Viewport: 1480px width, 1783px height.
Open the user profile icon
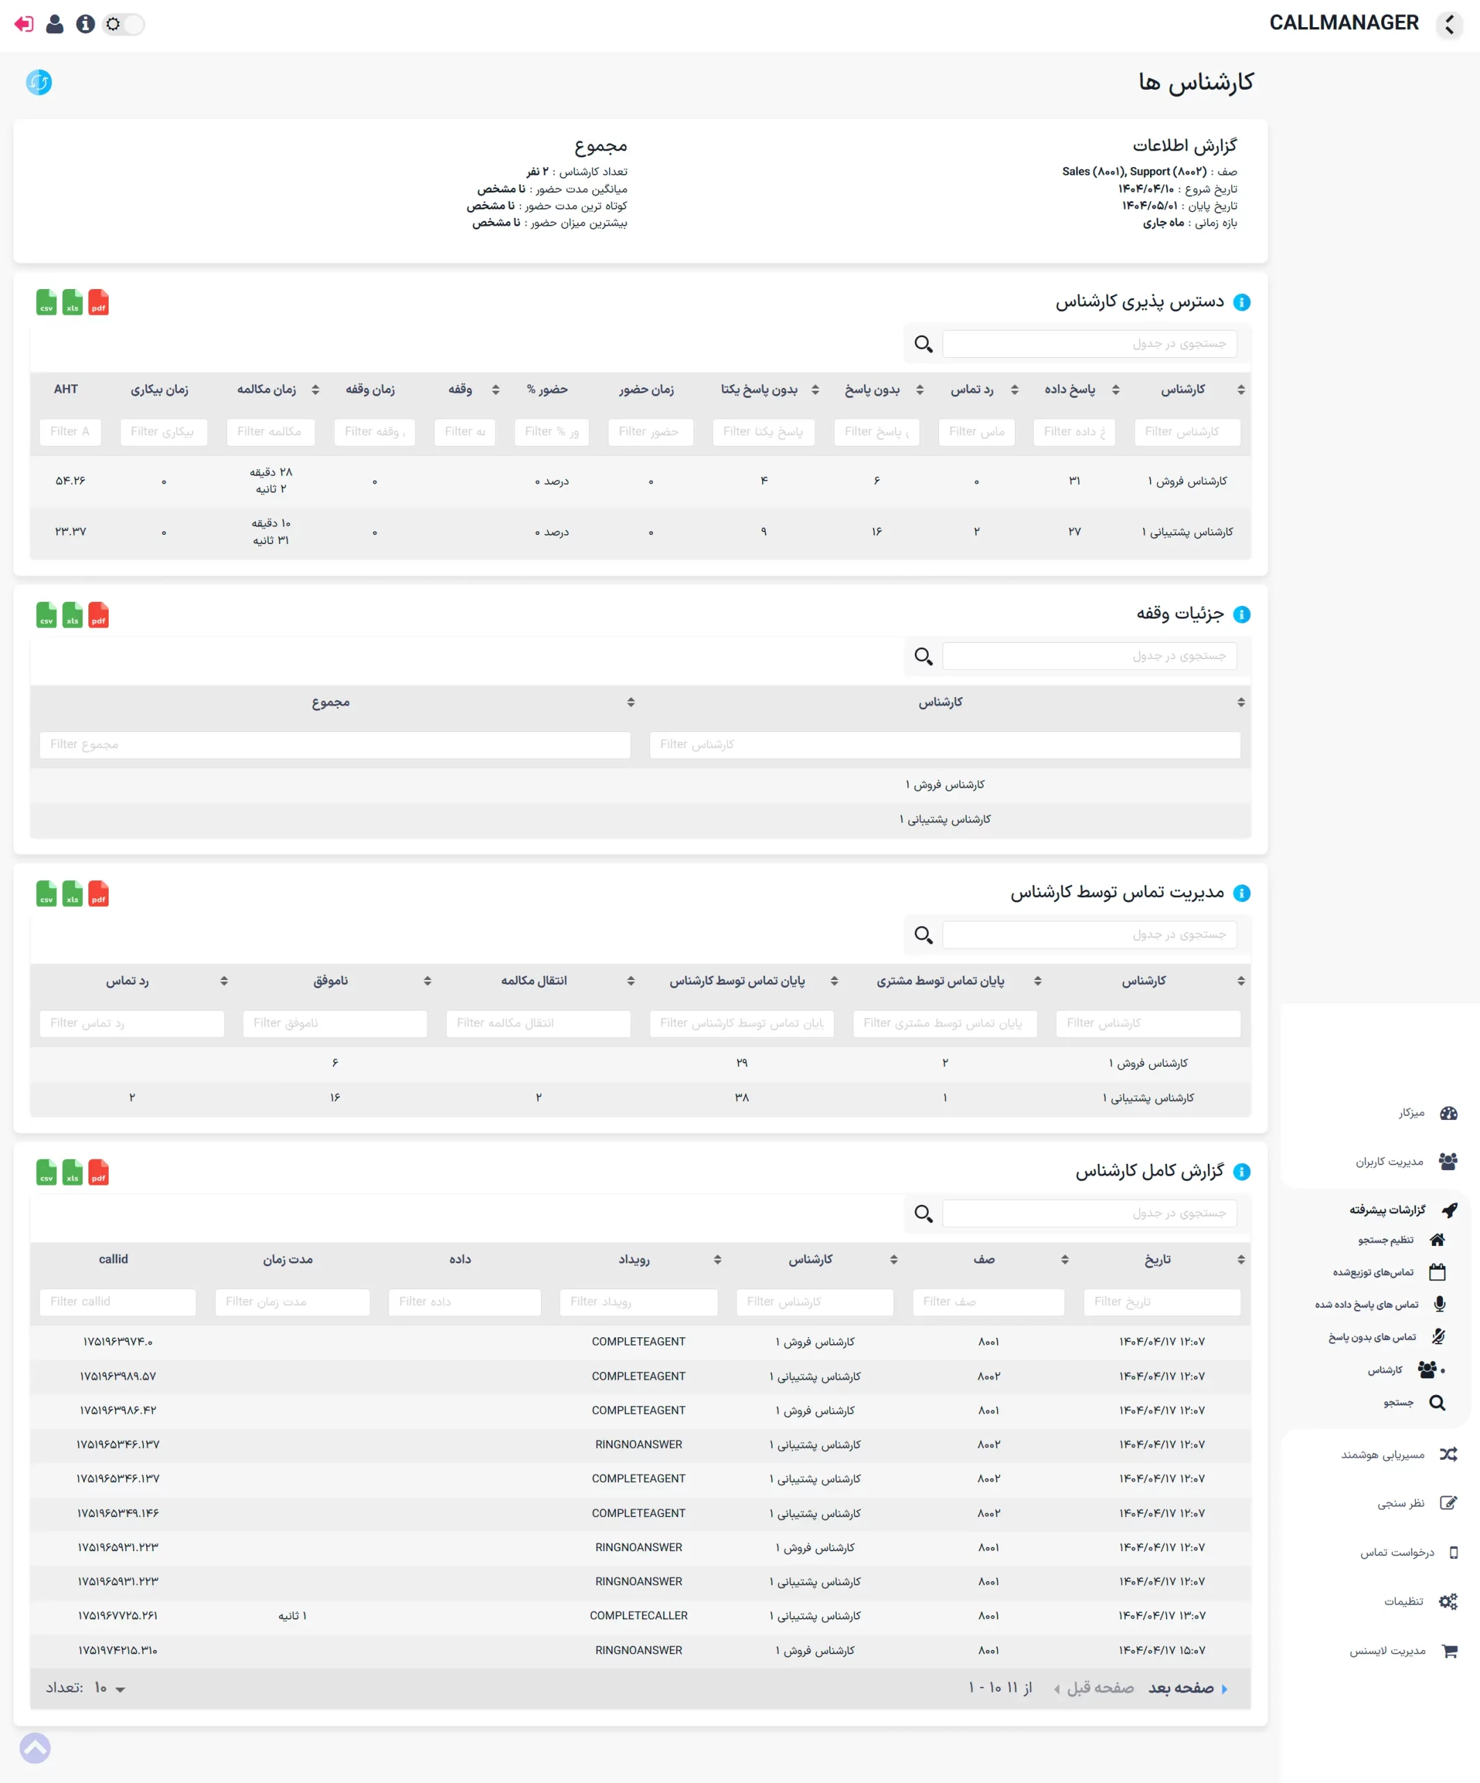point(55,24)
